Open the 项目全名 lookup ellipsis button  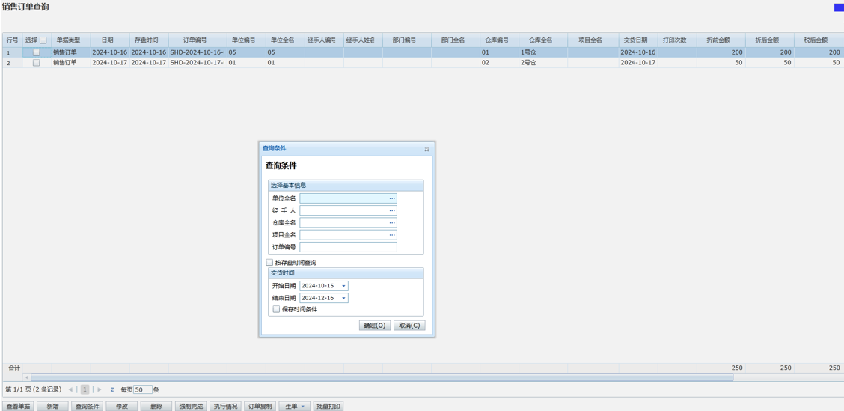(x=391, y=235)
